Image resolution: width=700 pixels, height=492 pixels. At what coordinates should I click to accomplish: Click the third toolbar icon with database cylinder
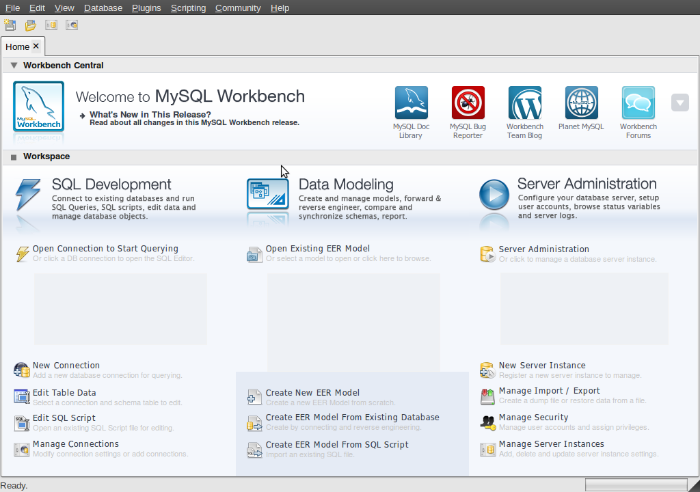point(51,25)
